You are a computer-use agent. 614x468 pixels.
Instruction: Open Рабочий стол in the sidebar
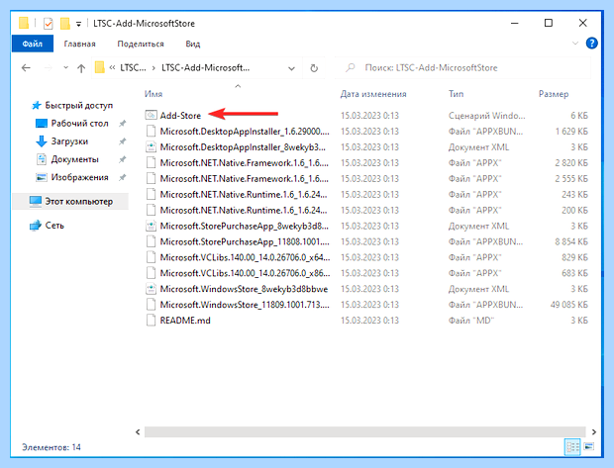click(79, 124)
